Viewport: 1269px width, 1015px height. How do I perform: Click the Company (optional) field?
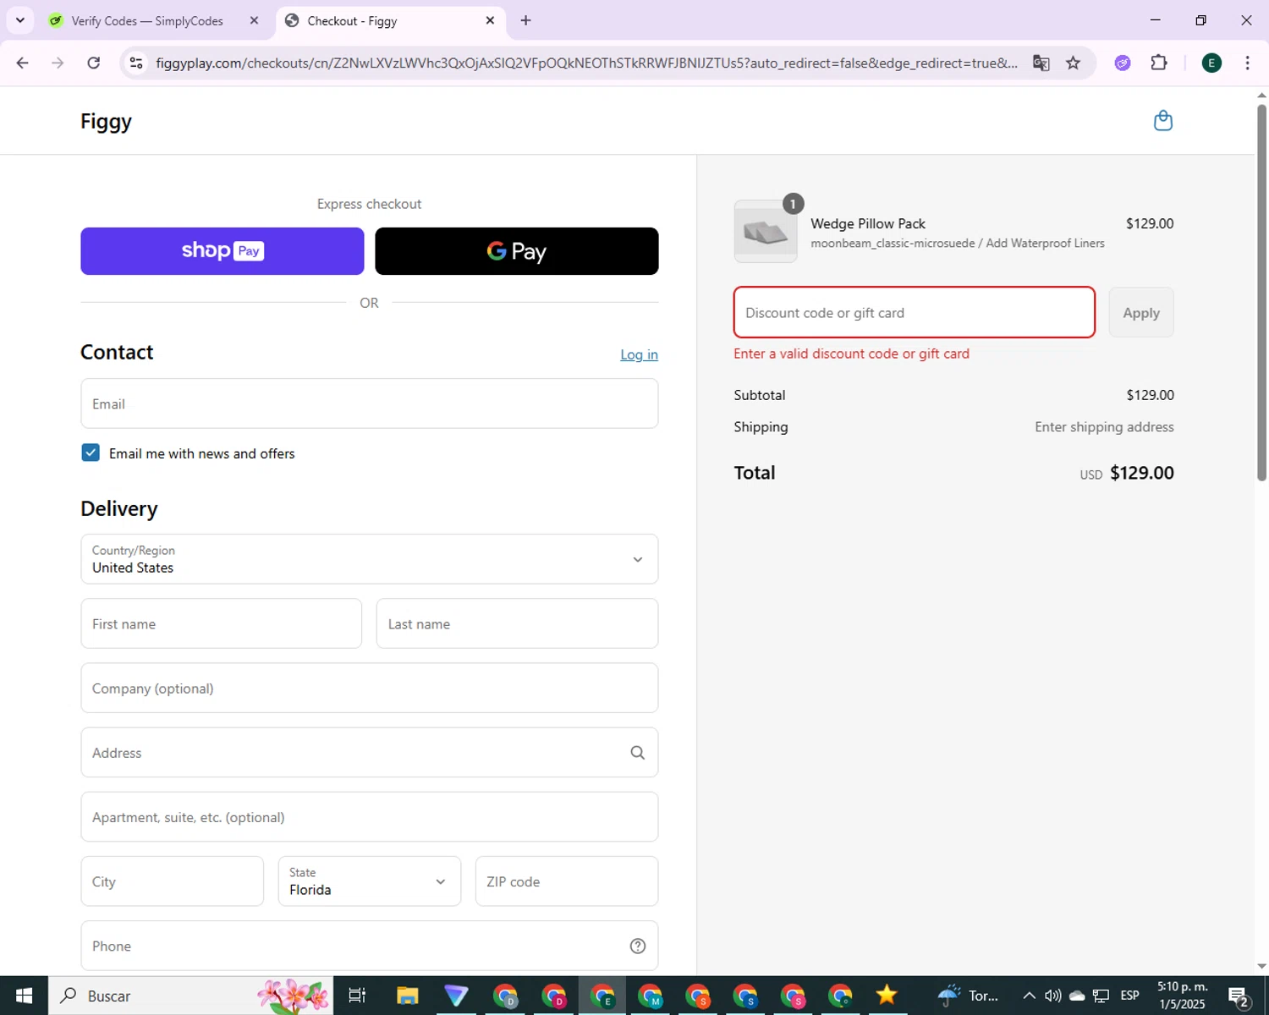pyautogui.click(x=370, y=688)
